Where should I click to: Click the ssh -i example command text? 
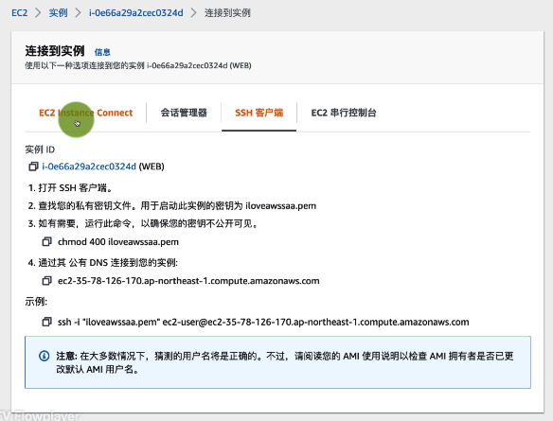(x=263, y=322)
